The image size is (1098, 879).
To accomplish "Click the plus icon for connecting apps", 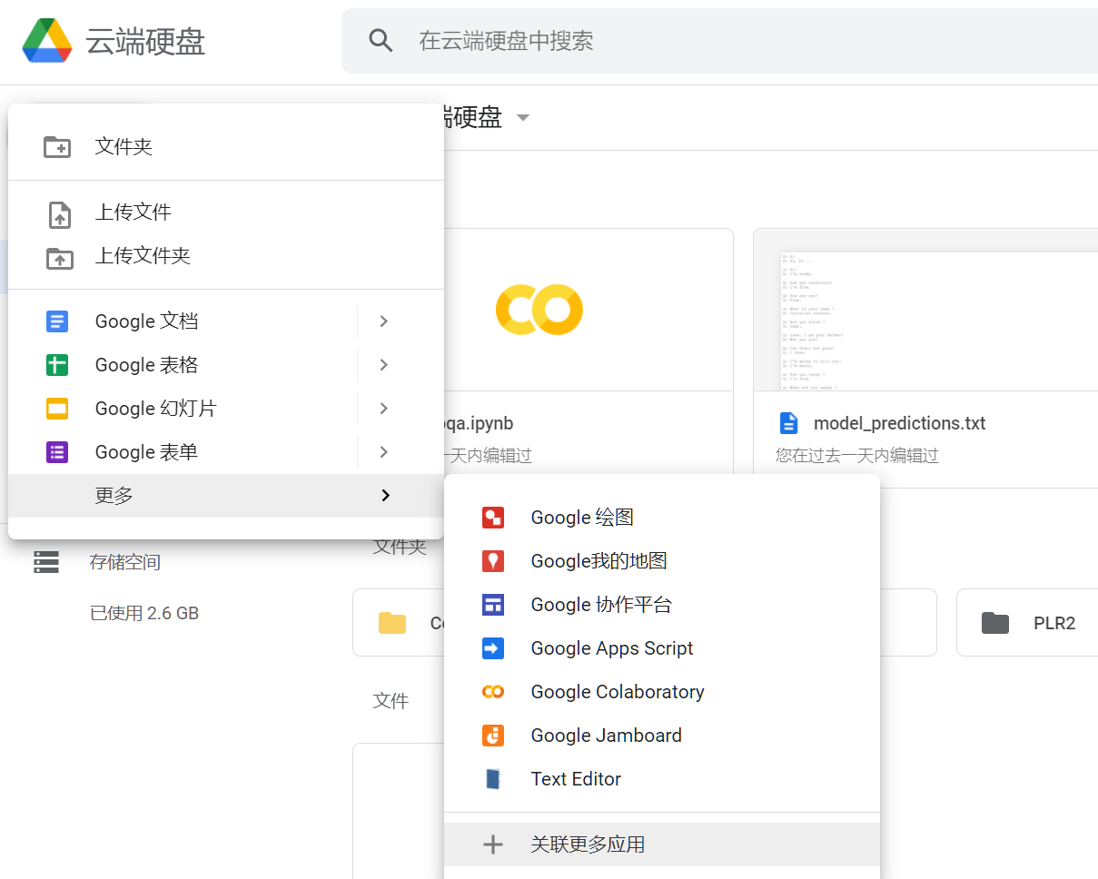I will pos(493,844).
